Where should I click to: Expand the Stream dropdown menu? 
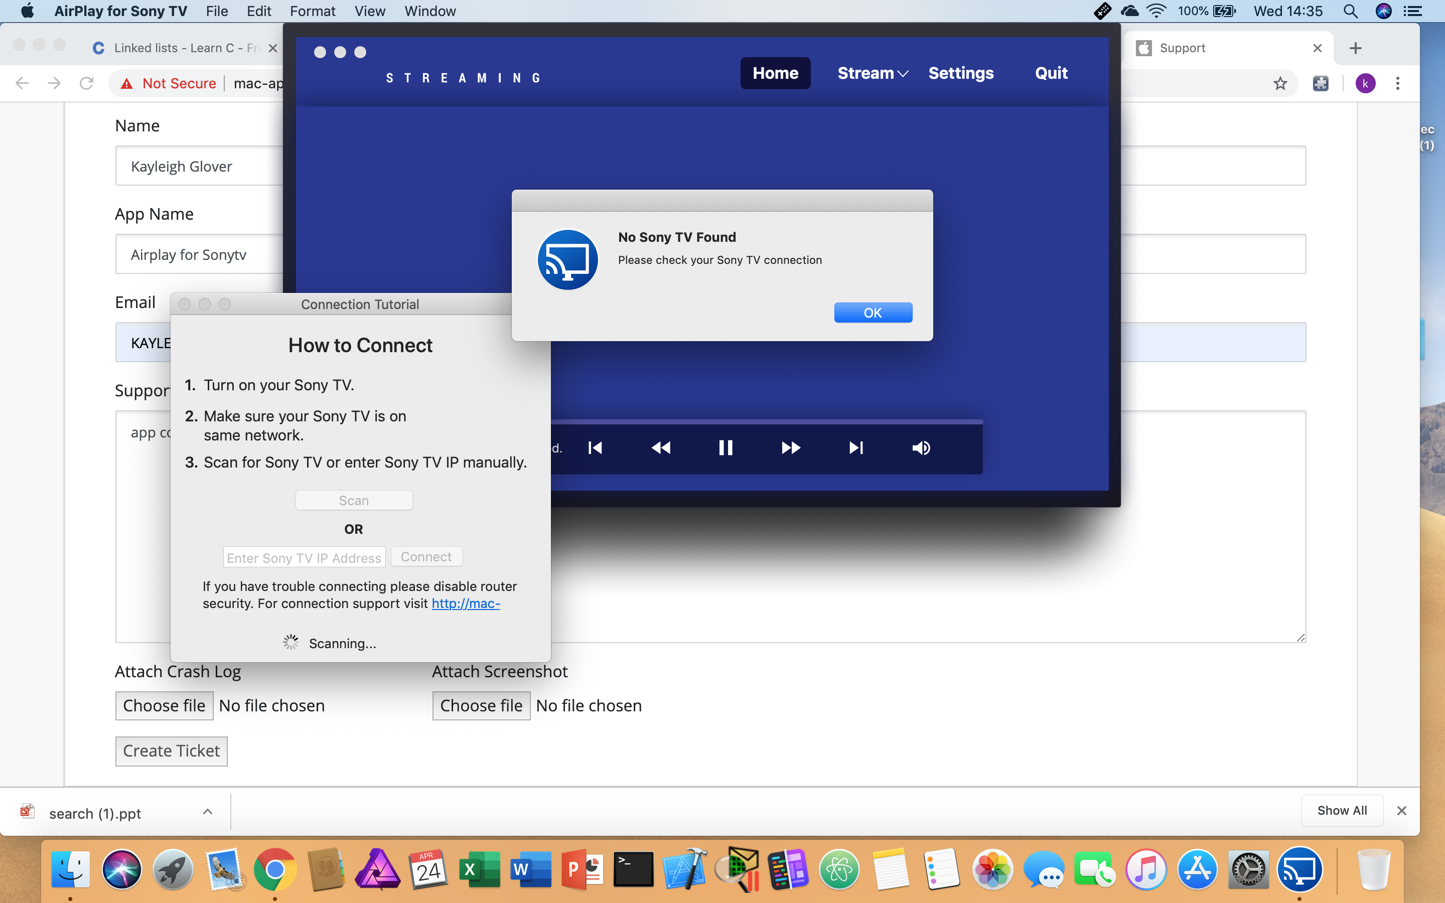pyautogui.click(x=873, y=73)
